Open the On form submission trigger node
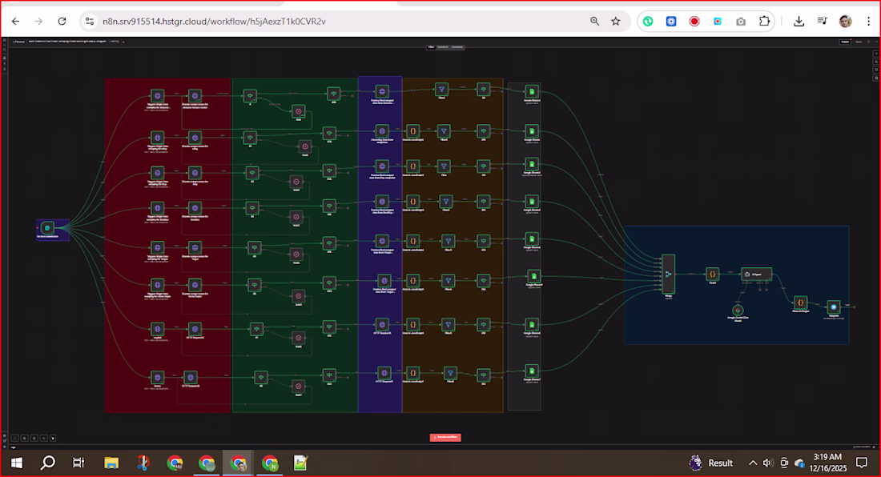The width and height of the screenshot is (881, 477). 48,228
